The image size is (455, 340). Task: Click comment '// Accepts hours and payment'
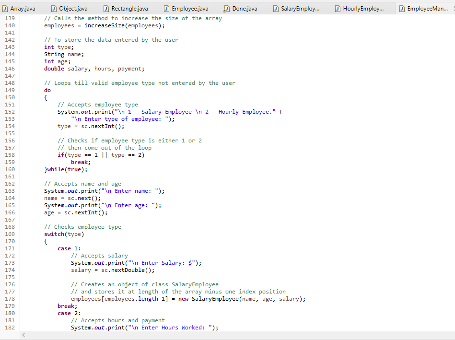coord(118,320)
